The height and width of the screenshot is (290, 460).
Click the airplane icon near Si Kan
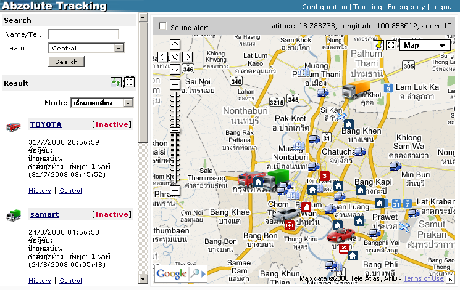tap(341, 116)
